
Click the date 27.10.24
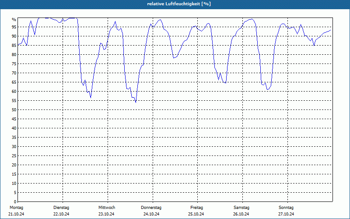(x=286, y=214)
